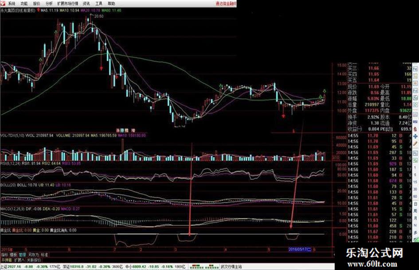Click the 武汉行情主站 server label

click(x=231, y=266)
